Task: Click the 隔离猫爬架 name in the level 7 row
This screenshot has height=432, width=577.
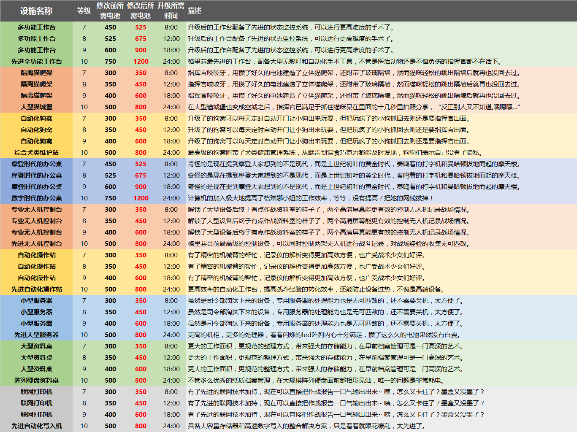Action: (x=37, y=73)
